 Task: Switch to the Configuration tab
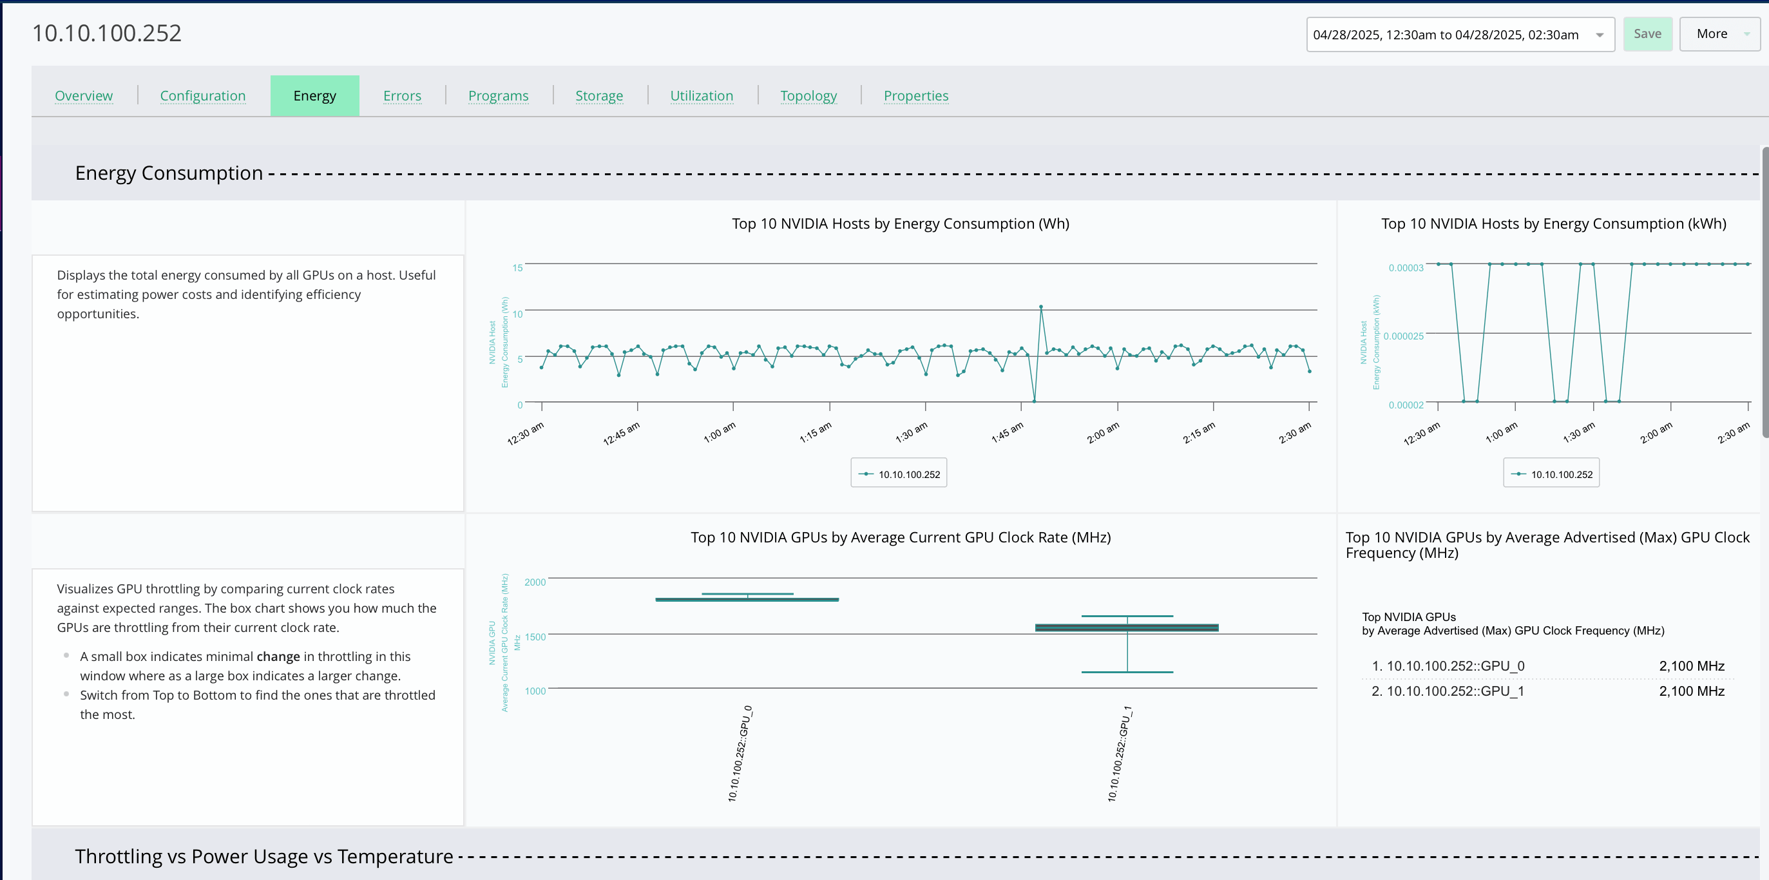click(202, 95)
